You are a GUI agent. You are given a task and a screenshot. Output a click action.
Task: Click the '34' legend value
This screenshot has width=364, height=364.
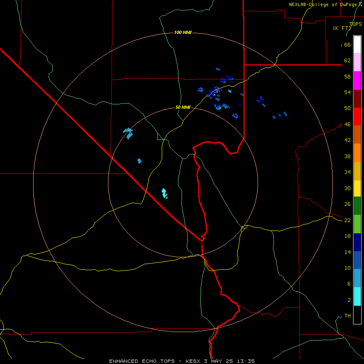[x=347, y=172]
